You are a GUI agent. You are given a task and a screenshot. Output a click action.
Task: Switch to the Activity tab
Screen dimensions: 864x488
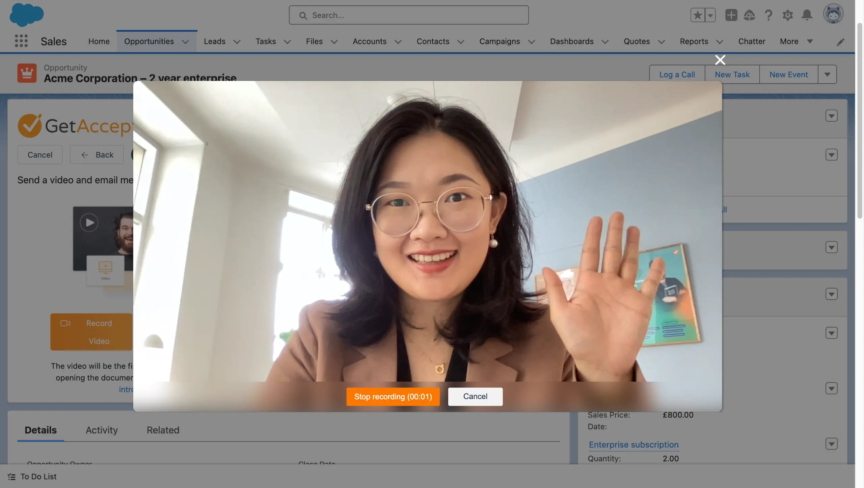tap(101, 430)
